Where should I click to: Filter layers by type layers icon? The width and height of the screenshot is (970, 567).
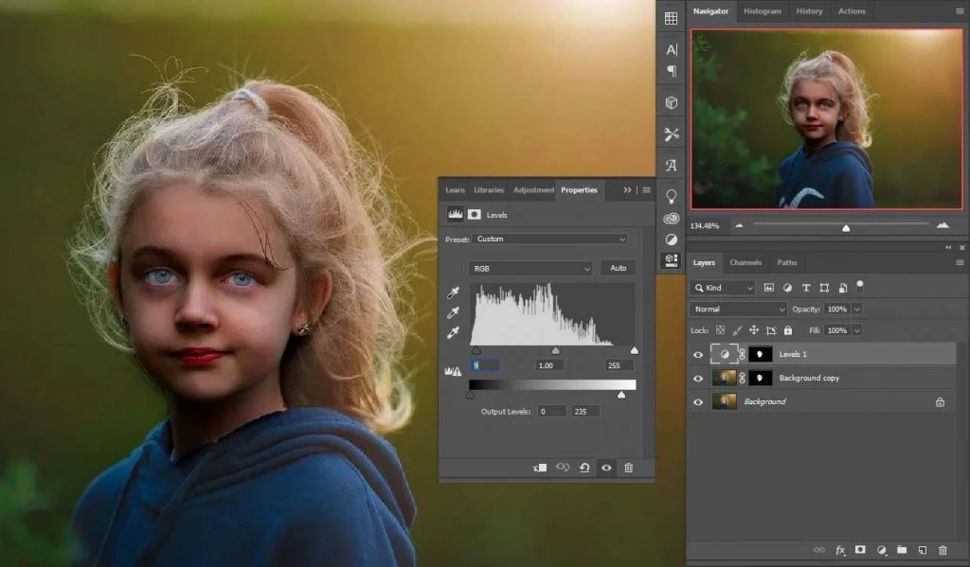pos(806,288)
